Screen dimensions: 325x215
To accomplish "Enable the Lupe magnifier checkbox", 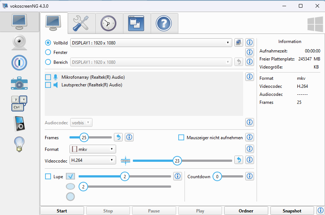I will (48, 177).
